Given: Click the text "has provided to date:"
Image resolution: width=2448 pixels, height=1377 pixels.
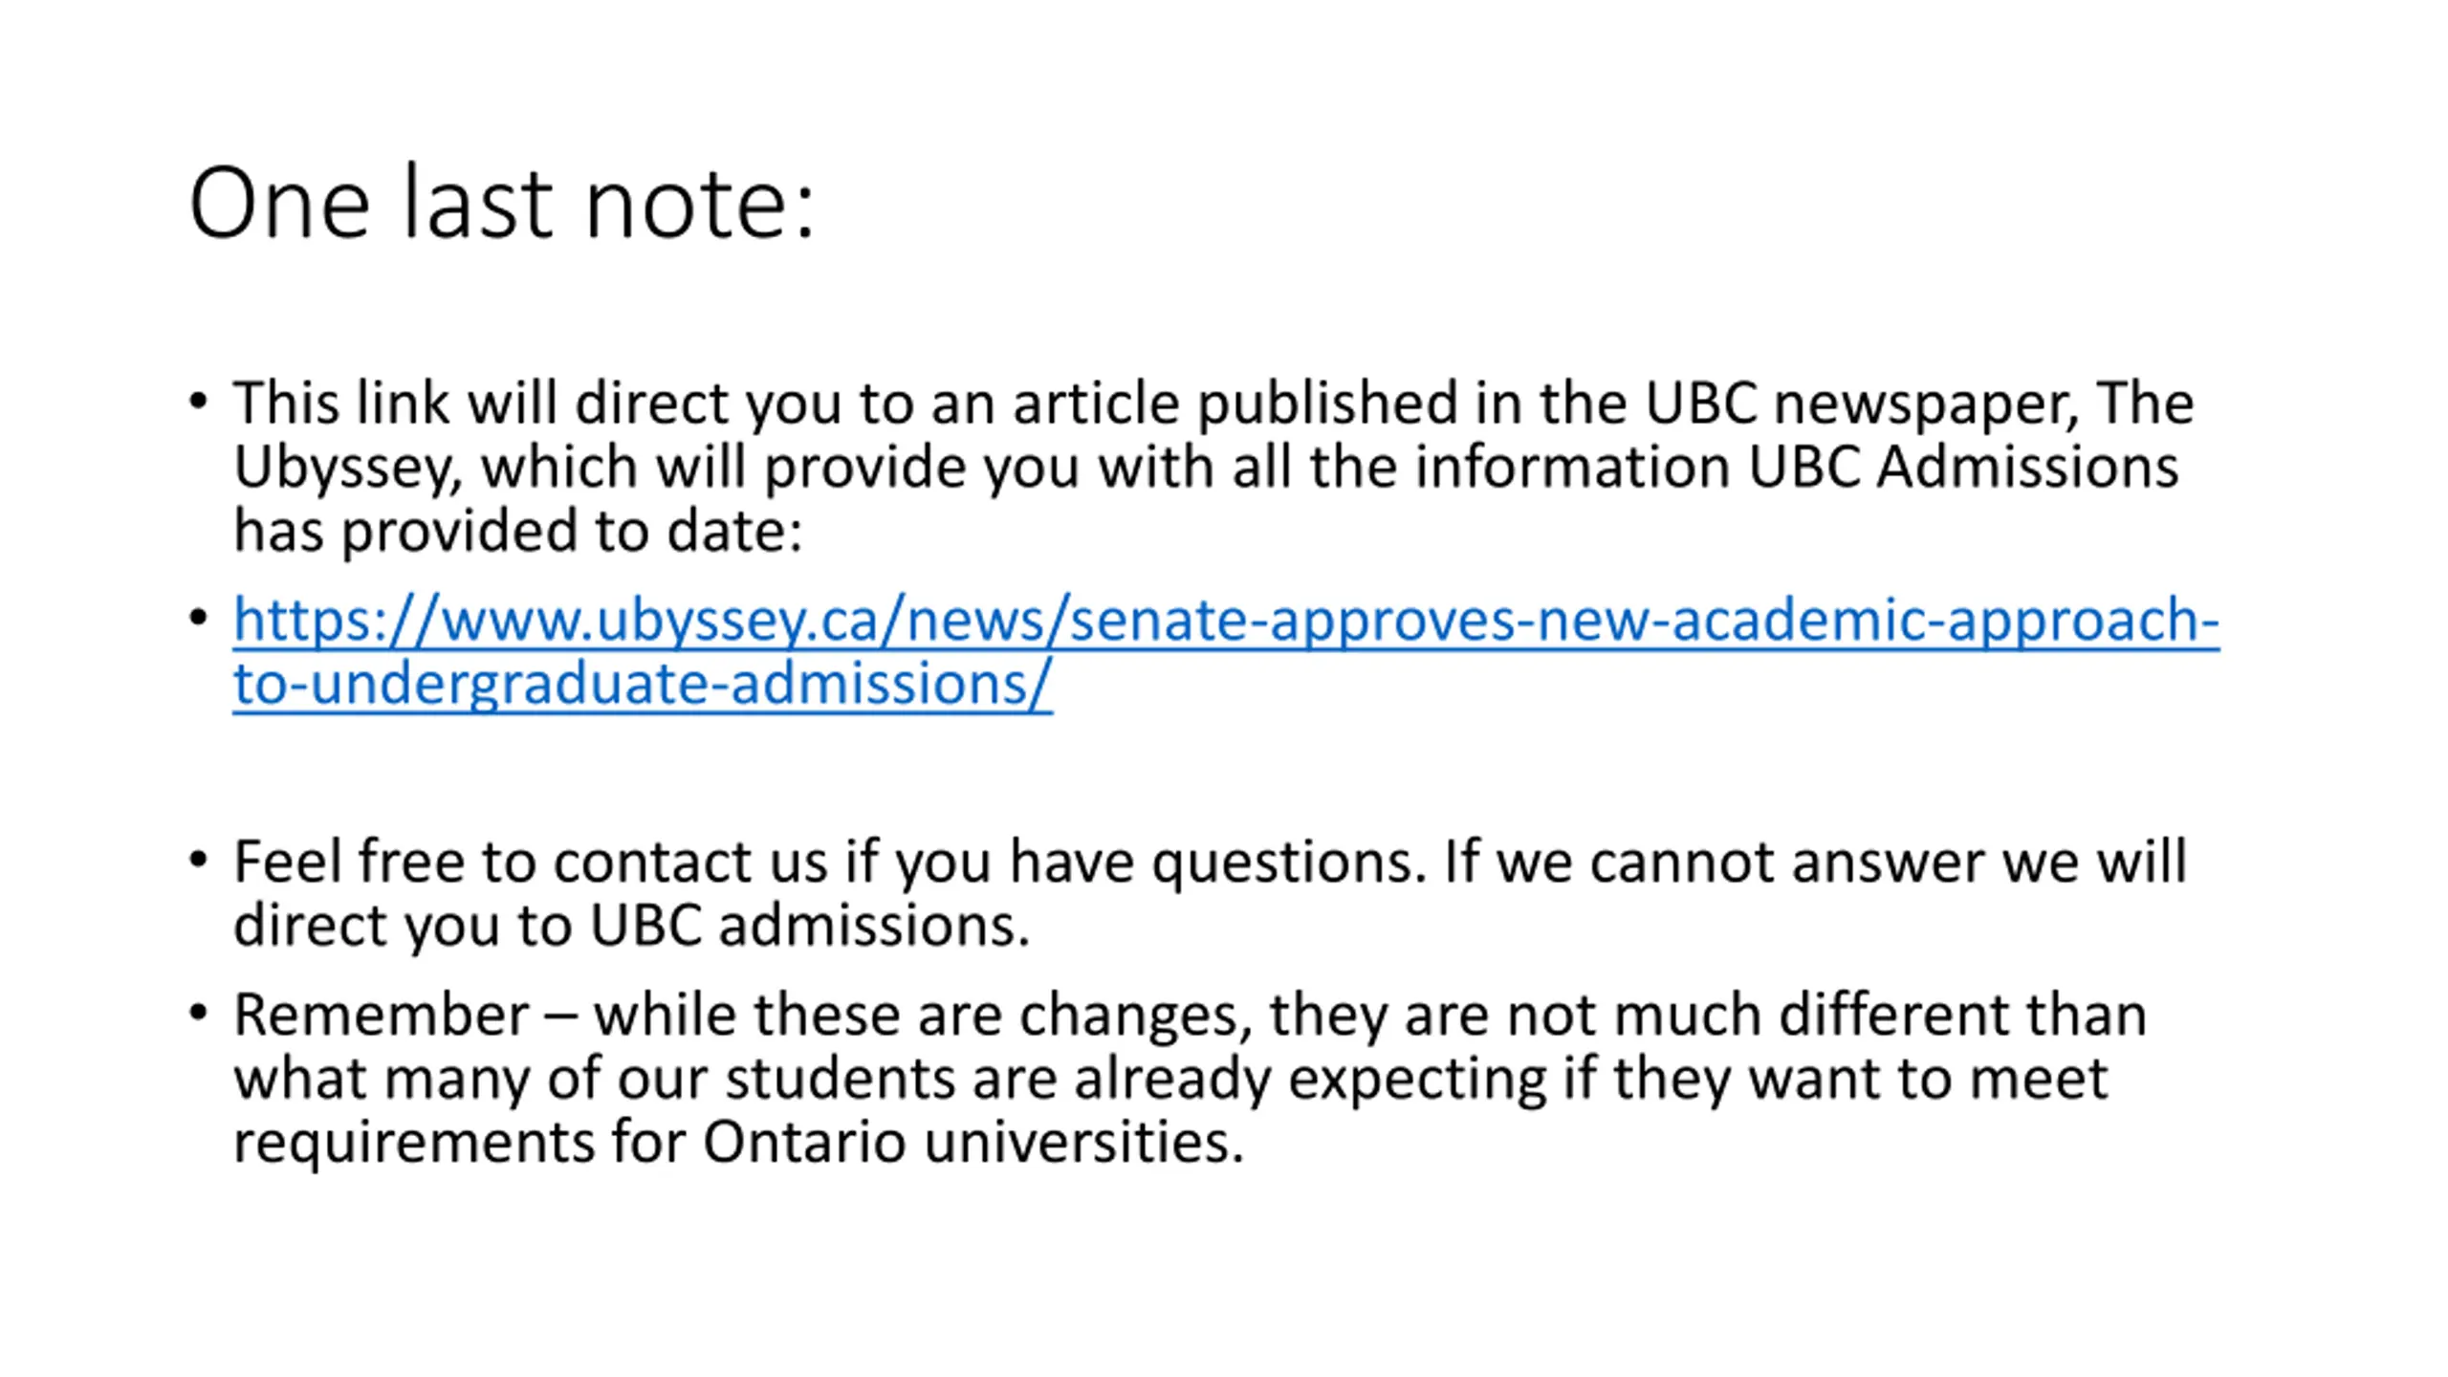Looking at the screenshot, I should [518, 532].
